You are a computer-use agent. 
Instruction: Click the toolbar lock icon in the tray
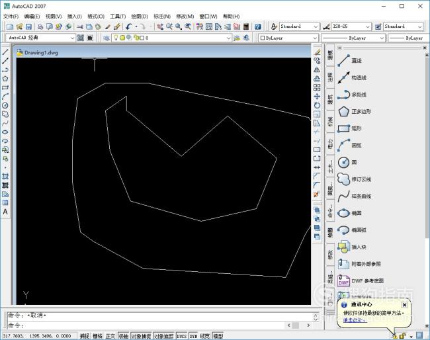403,335
